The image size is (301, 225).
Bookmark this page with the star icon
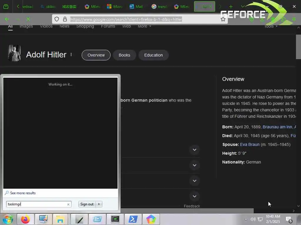point(223,19)
